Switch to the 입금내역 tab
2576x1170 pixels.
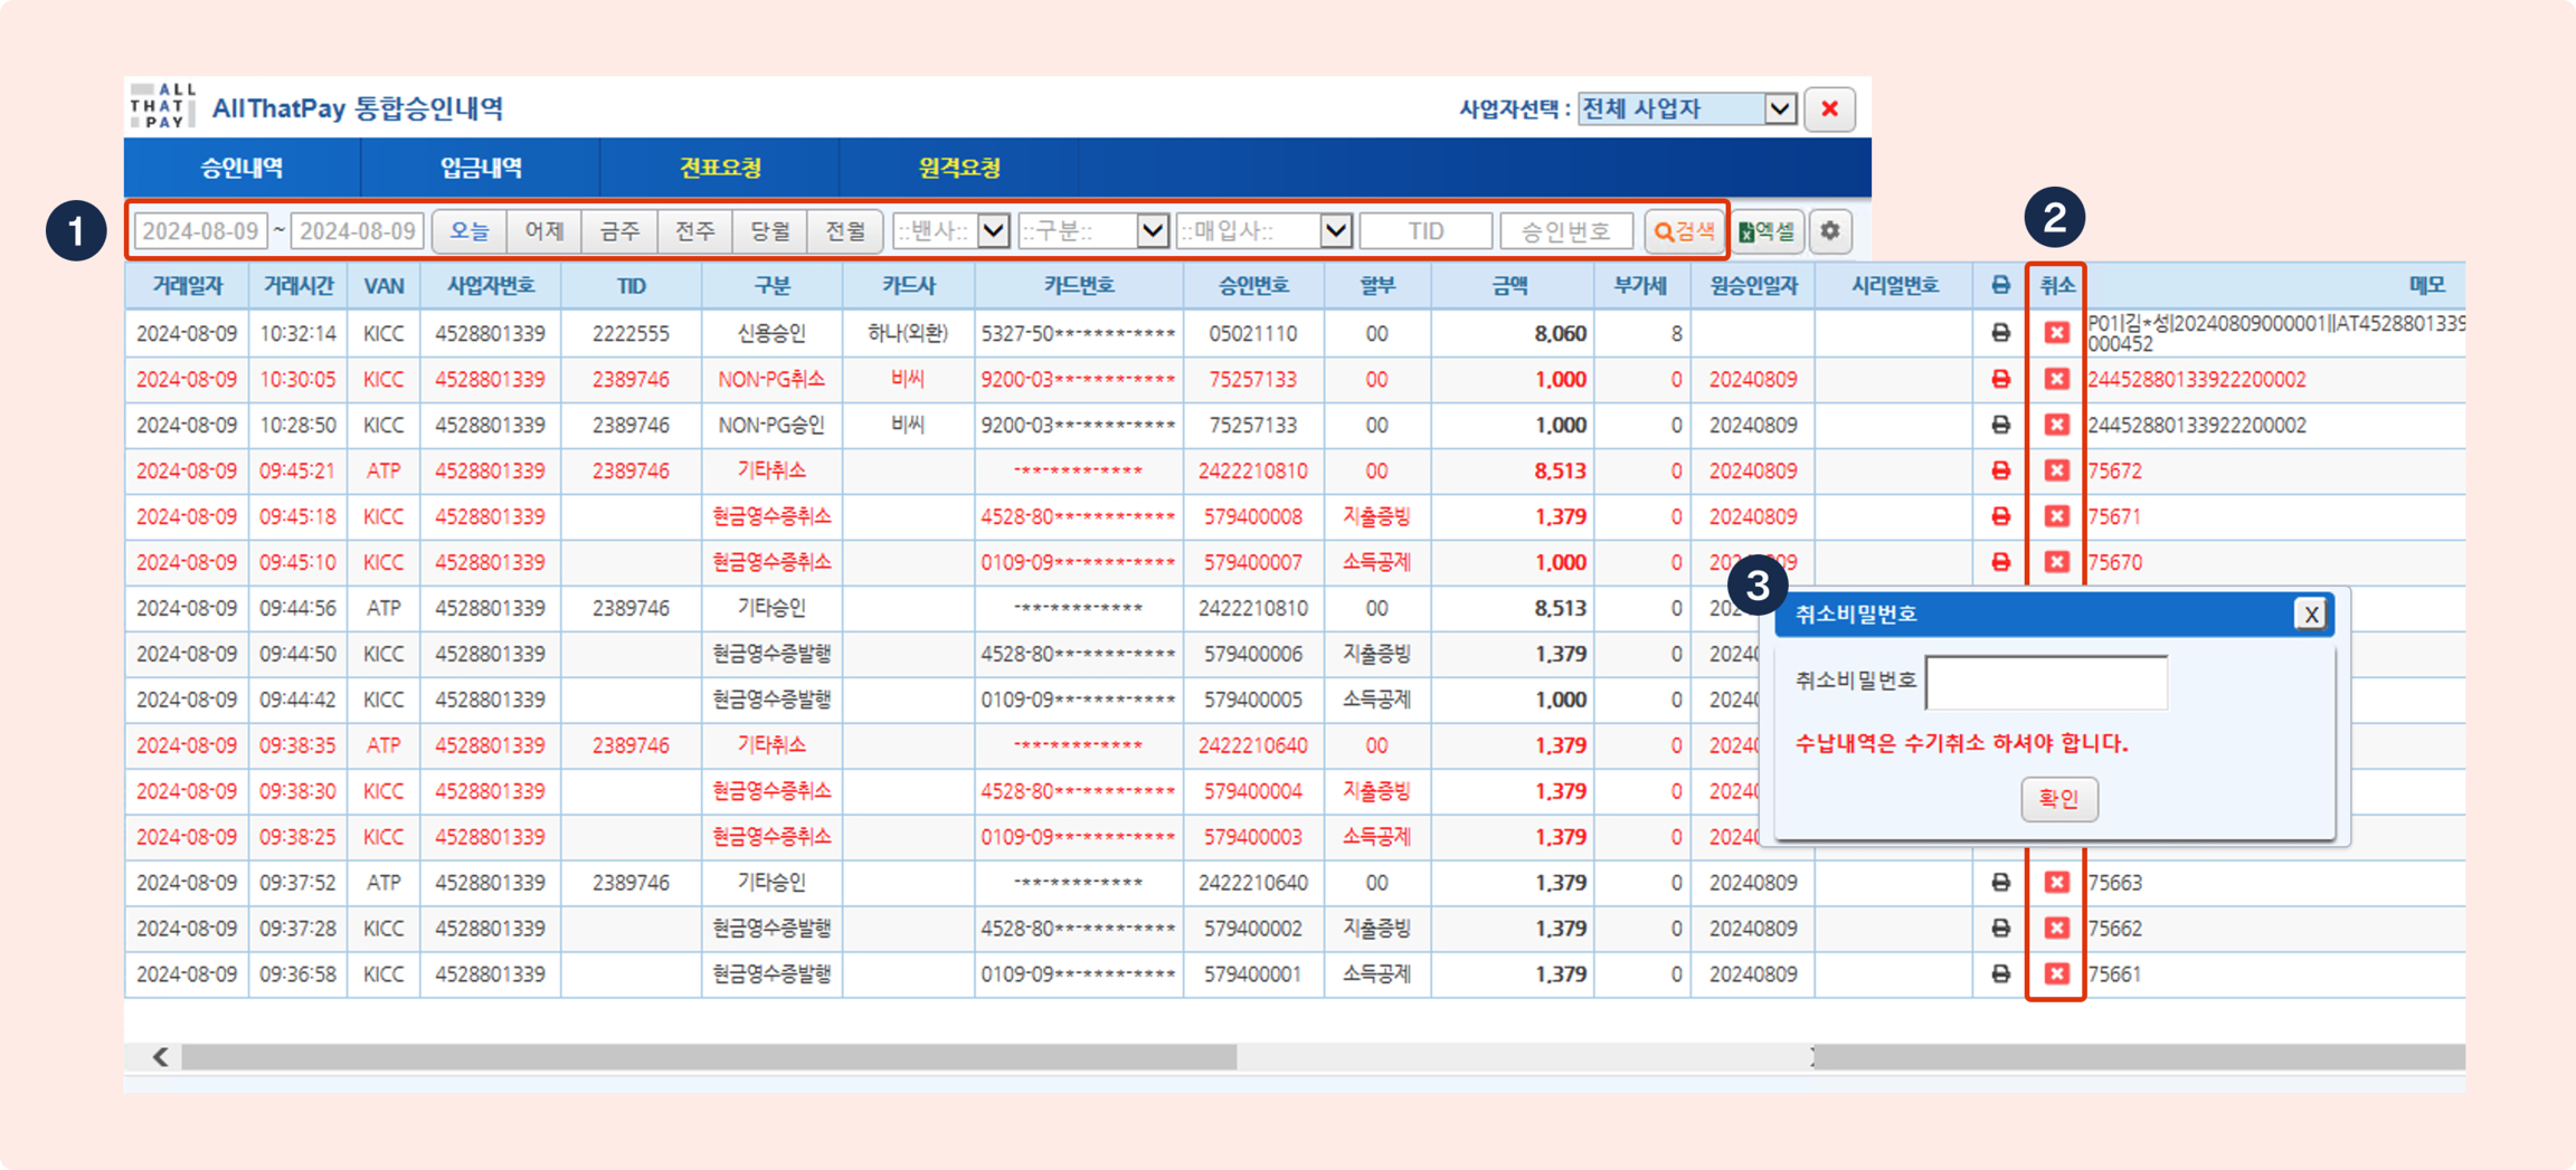pos(481,168)
